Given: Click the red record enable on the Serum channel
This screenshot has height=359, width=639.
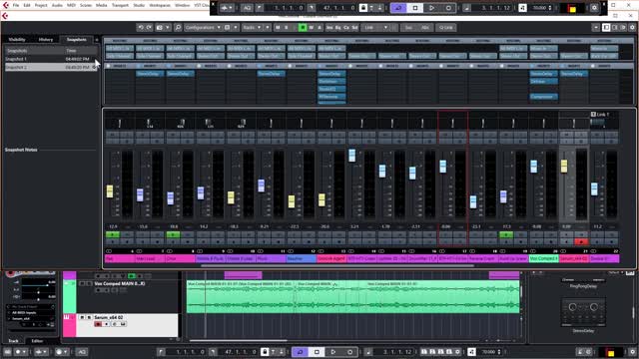Looking at the screenshot, I should [x=581, y=241].
